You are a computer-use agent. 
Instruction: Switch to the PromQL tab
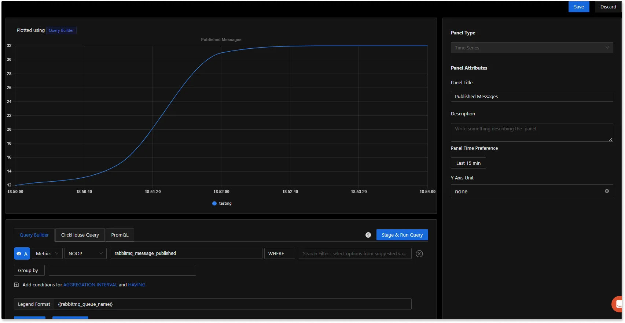(x=120, y=235)
